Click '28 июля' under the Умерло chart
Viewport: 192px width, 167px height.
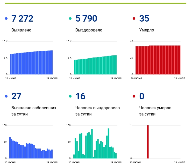point(180,78)
